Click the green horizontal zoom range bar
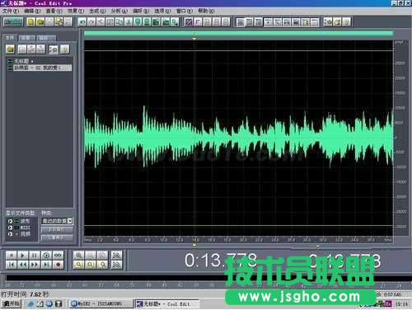This screenshot has height=310, width=412. click(238, 34)
